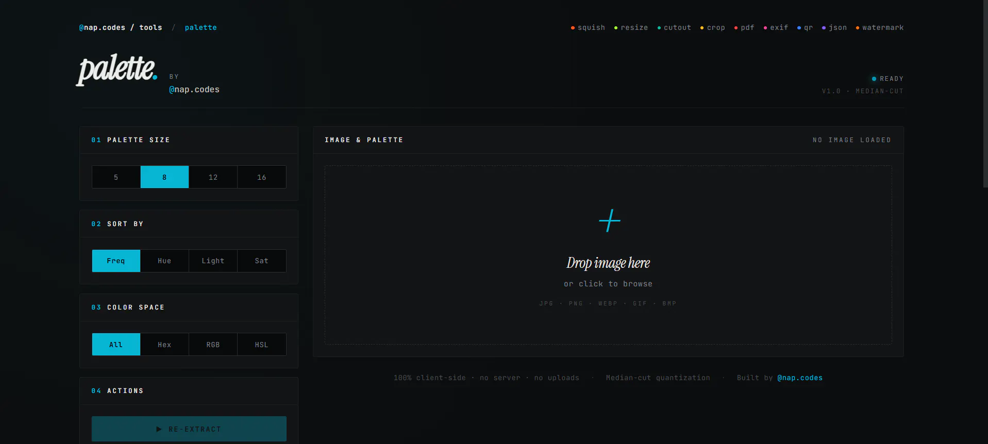Viewport: 988px width, 444px height.
Task: Sort colors by Freq
Action: coord(116,261)
